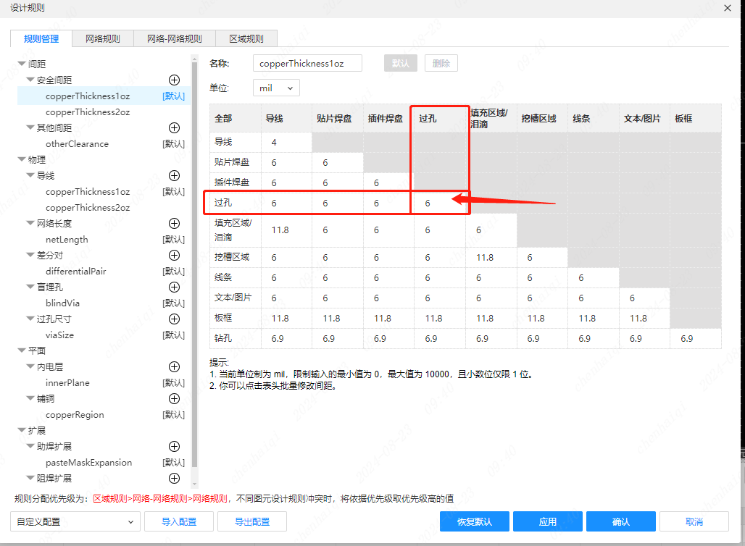Add new rule next to 其他间距

(x=174, y=127)
